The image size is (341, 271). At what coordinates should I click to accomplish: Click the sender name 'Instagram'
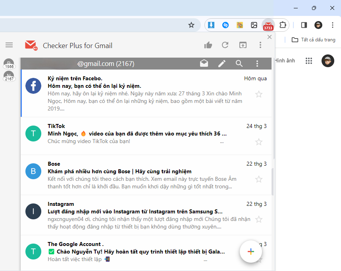pos(61,204)
